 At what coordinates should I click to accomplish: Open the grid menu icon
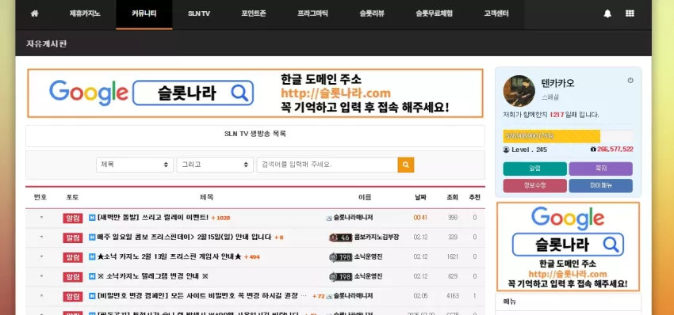point(630,13)
